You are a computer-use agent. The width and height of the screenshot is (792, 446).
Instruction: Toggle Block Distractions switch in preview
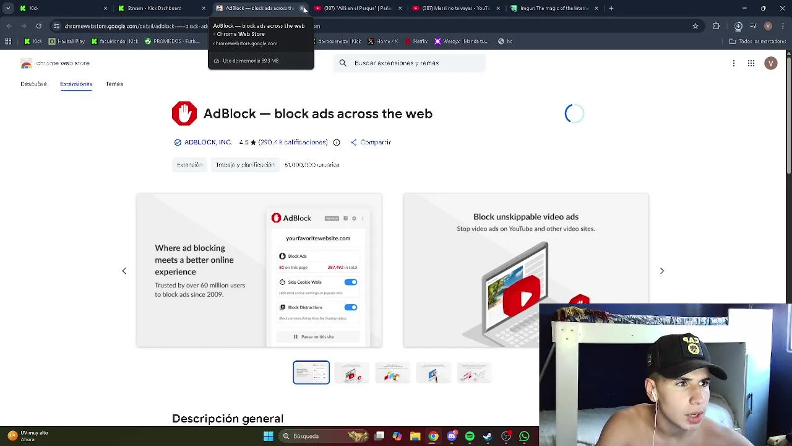[x=351, y=307]
